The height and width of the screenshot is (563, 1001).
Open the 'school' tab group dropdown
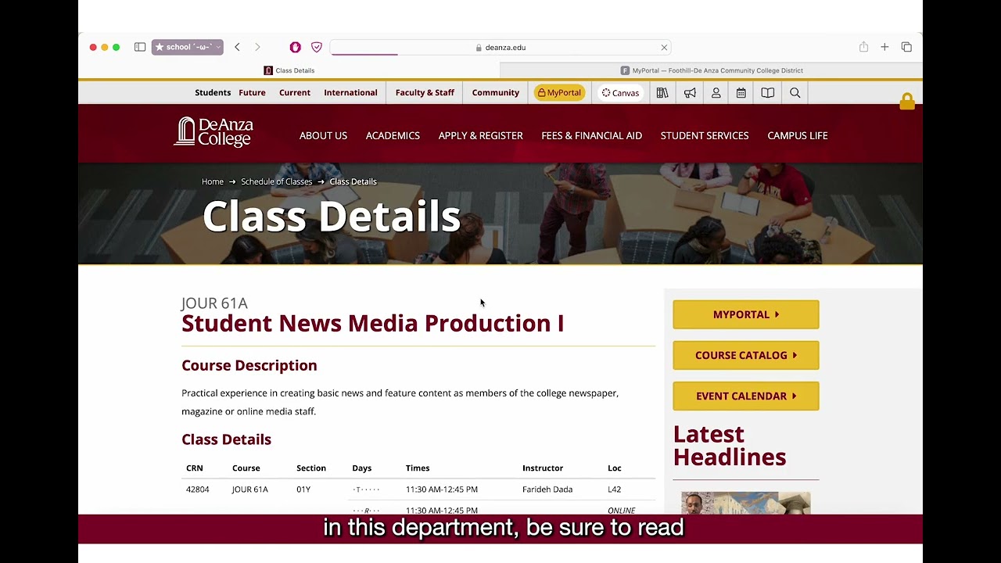point(188,47)
